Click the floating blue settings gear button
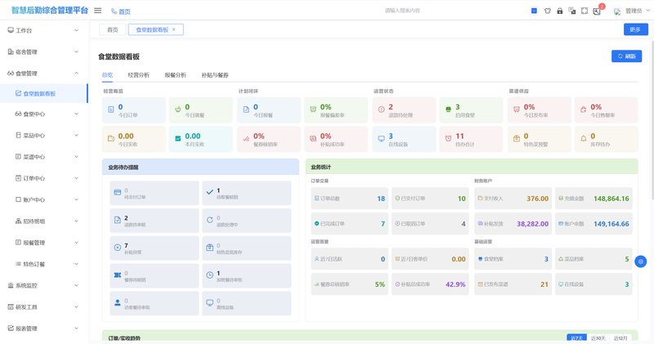Image resolution: width=654 pixels, height=344 pixels. point(641,261)
